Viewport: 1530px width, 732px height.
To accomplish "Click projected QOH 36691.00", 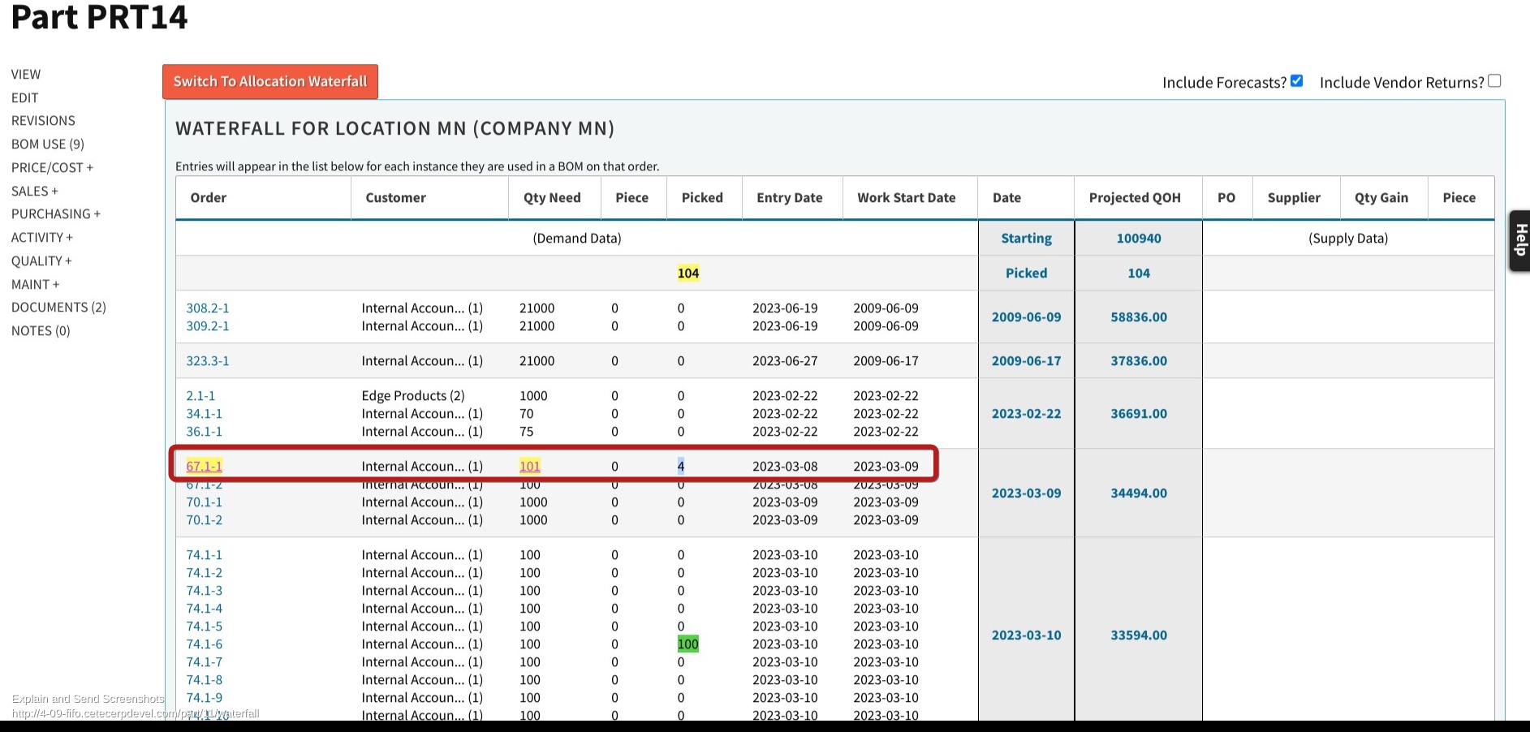I will (1139, 414).
